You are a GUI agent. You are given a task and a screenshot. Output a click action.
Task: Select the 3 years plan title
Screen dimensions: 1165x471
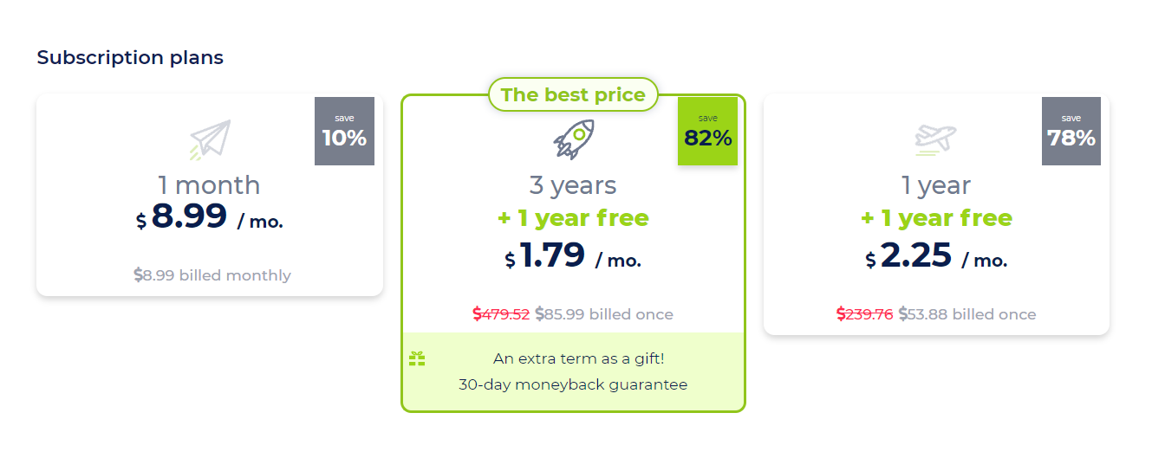click(573, 185)
